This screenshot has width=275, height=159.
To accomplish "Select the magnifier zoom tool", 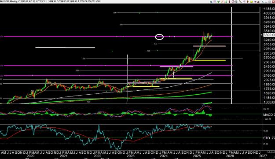I will [215, 2].
